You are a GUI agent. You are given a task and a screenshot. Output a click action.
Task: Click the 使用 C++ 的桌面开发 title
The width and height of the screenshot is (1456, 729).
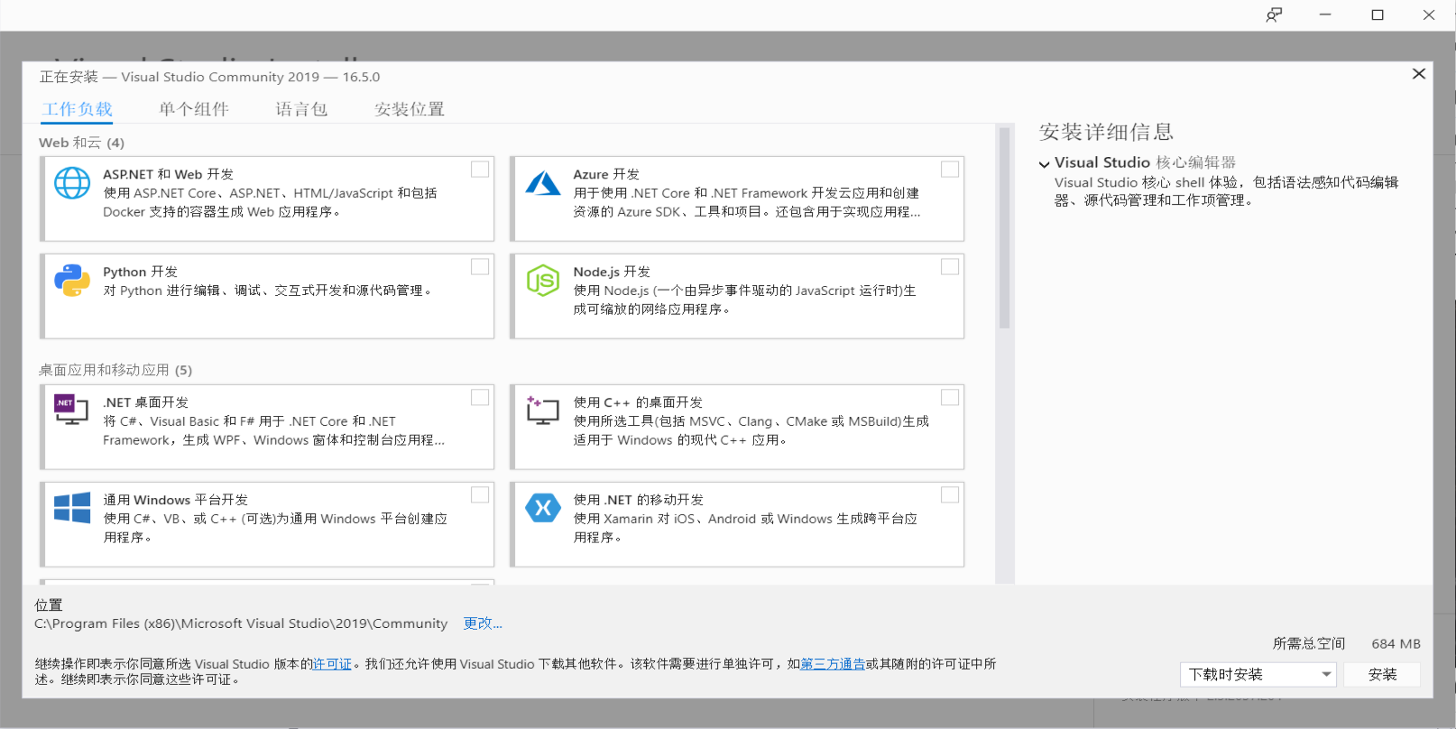[x=638, y=402]
